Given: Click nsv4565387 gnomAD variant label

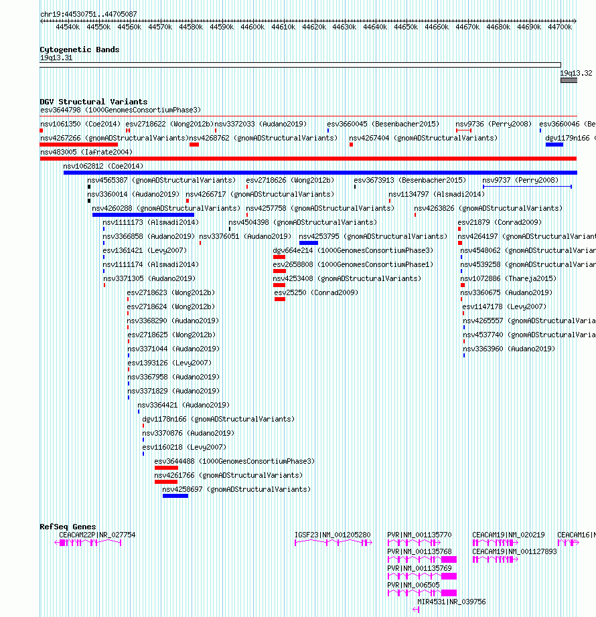Looking at the screenshot, I should (x=161, y=180).
